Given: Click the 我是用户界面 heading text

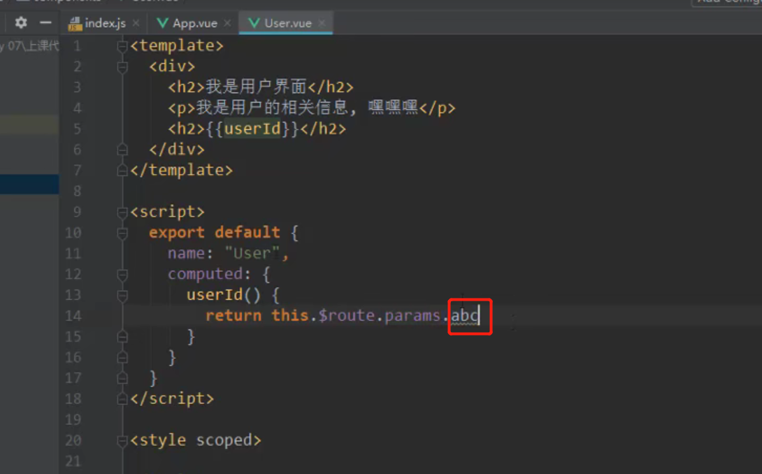Looking at the screenshot, I should [x=256, y=87].
